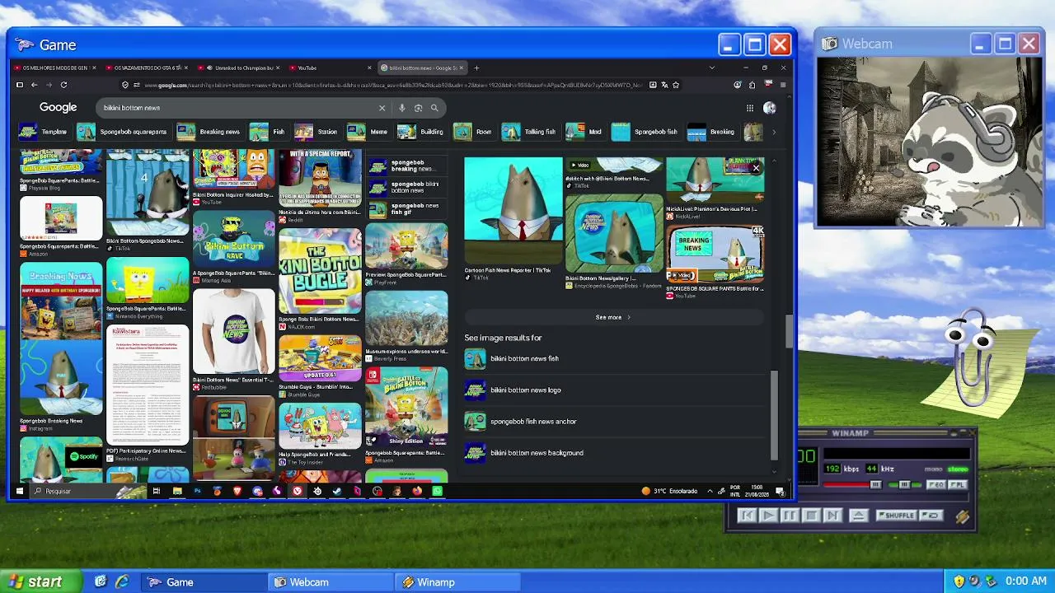Adjust the green Winamp balance slider
Viewport: 1055px width, 593px height.
coord(903,485)
